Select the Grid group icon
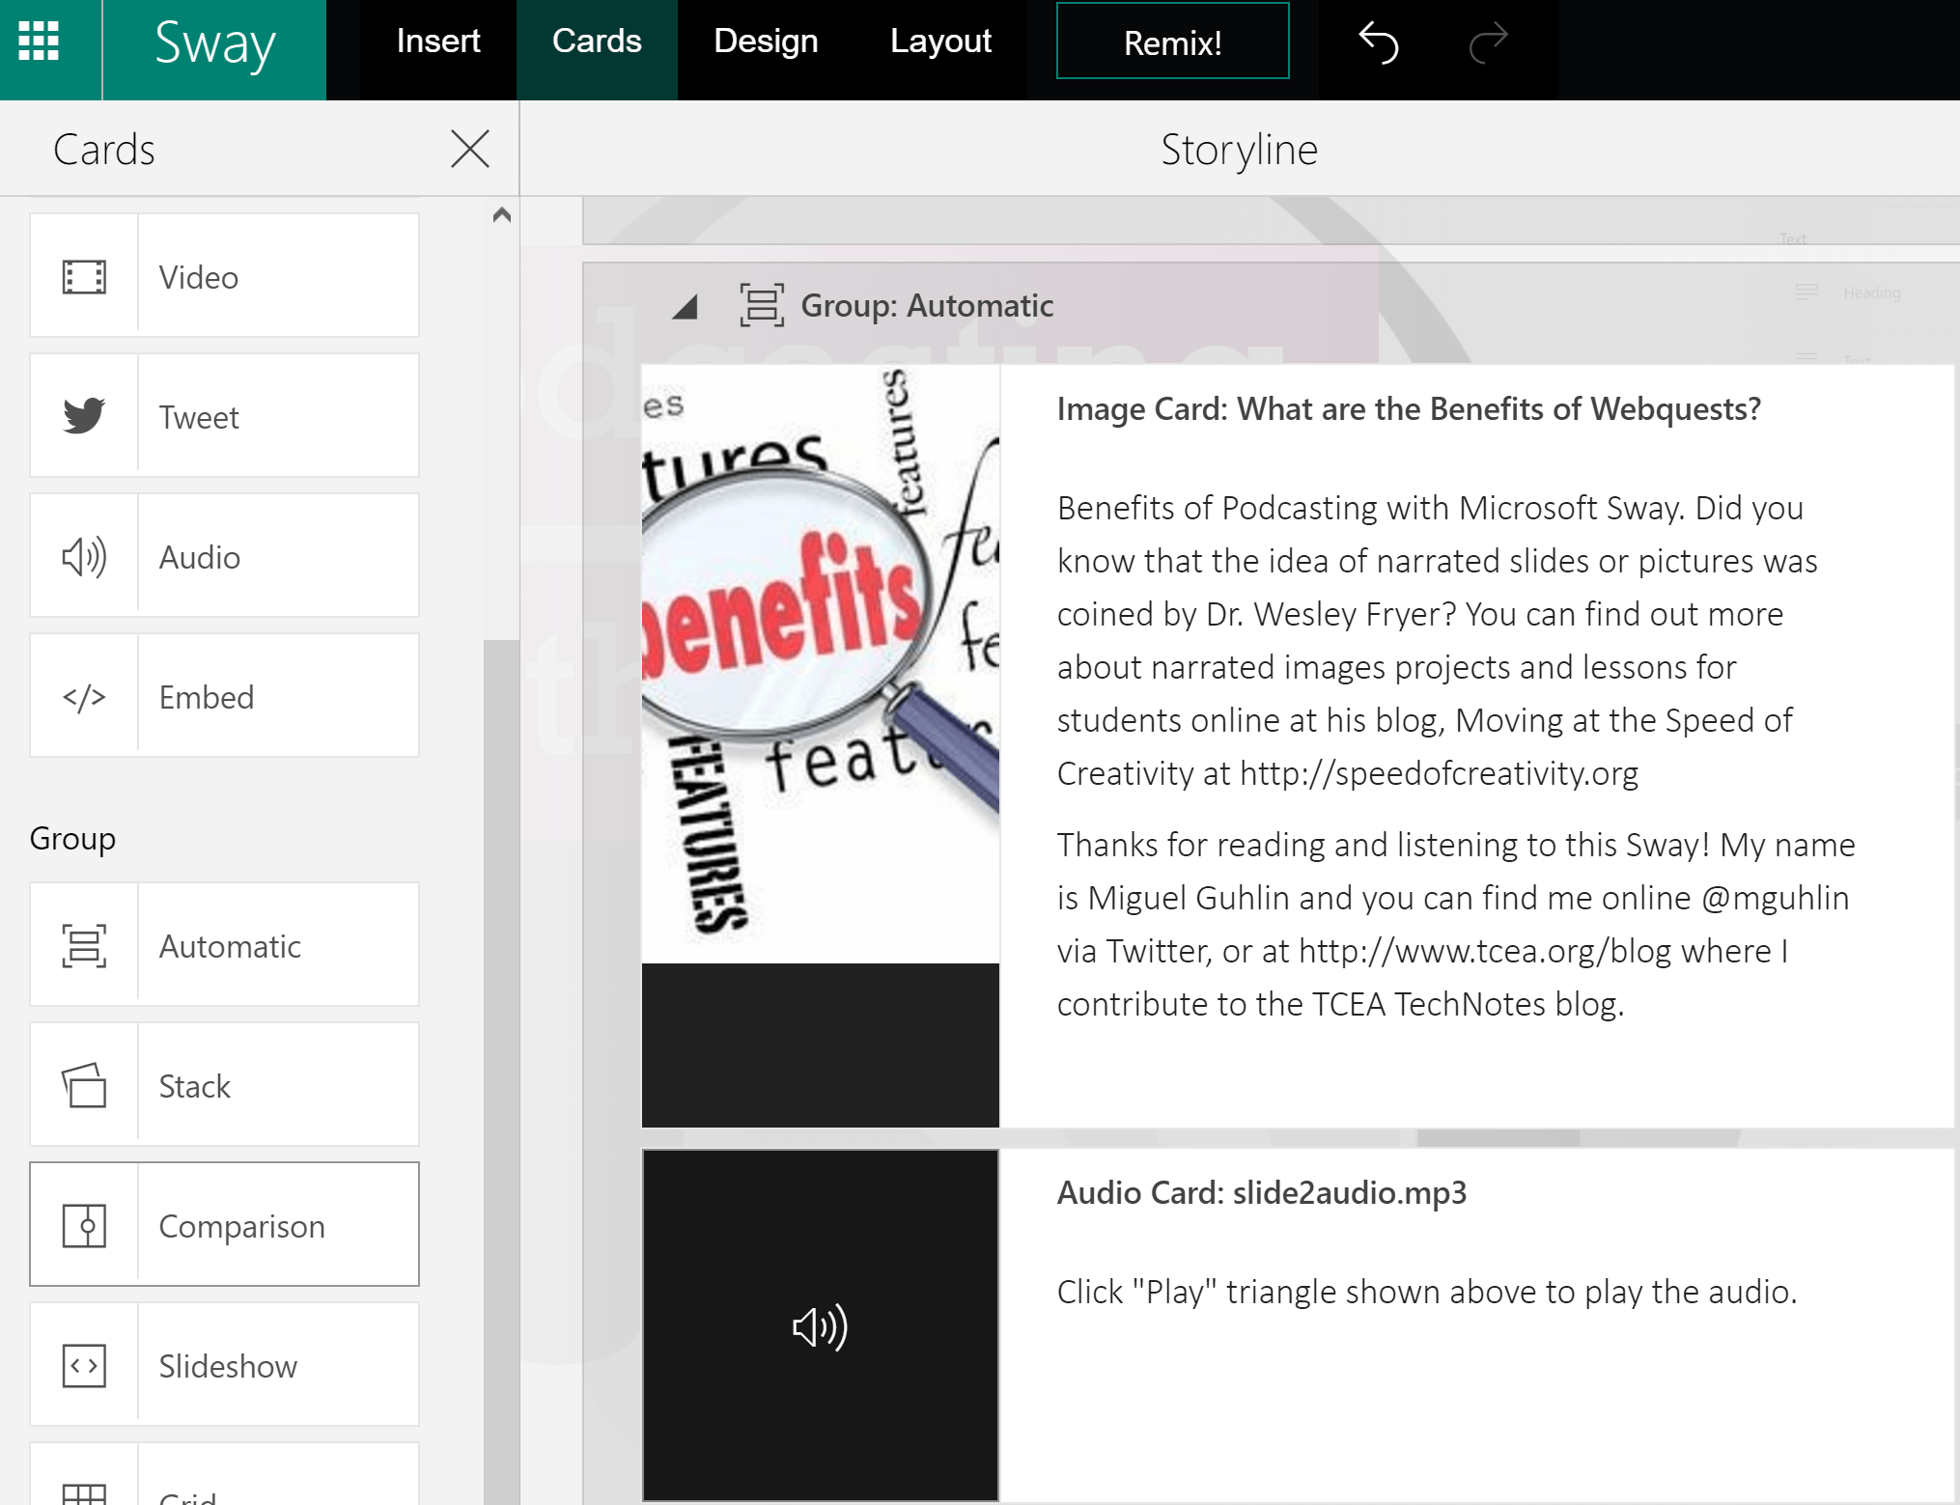 click(84, 1494)
